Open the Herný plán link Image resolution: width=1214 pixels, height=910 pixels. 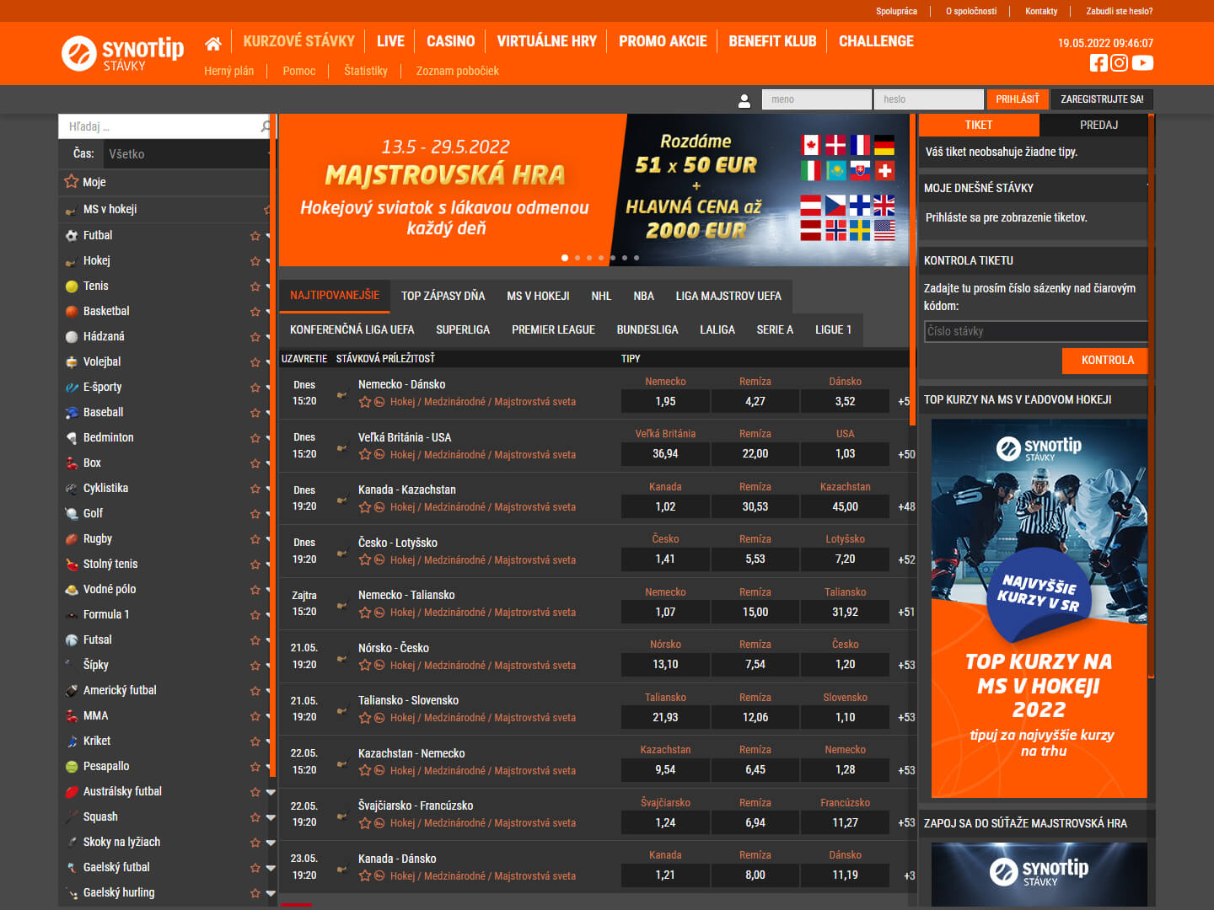tap(228, 71)
